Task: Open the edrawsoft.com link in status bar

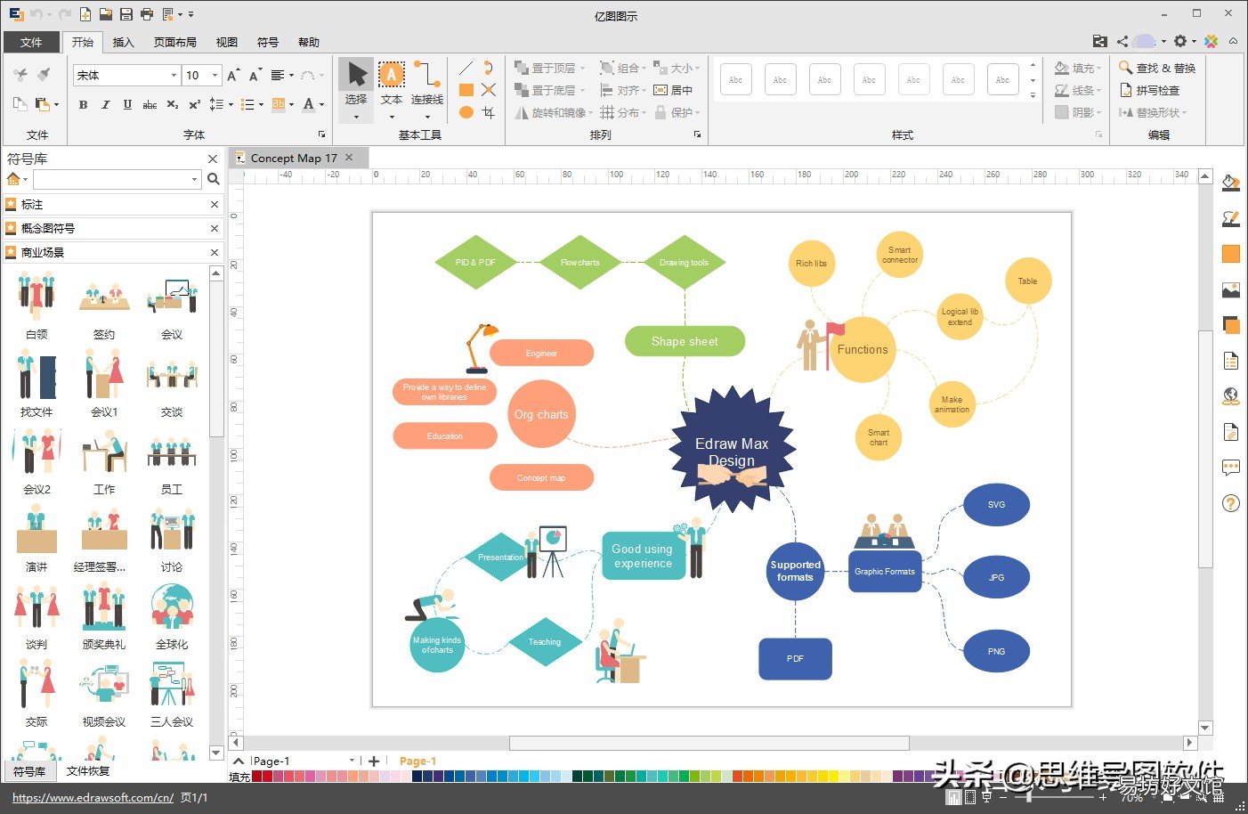Action: pyautogui.click(x=93, y=797)
